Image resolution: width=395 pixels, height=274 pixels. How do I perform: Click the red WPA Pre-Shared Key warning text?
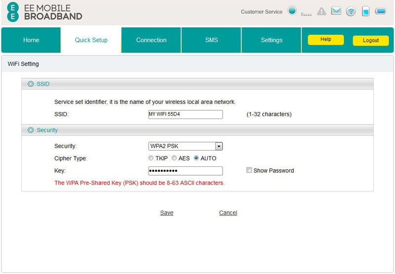(139, 183)
